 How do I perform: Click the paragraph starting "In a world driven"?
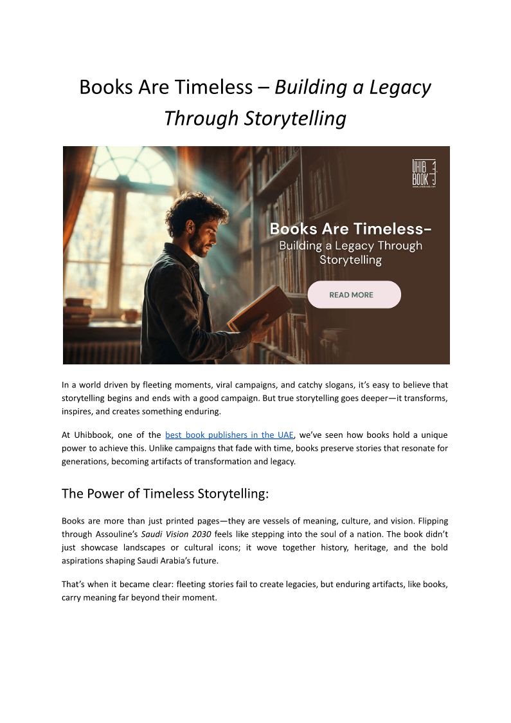pyautogui.click(x=255, y=398)
